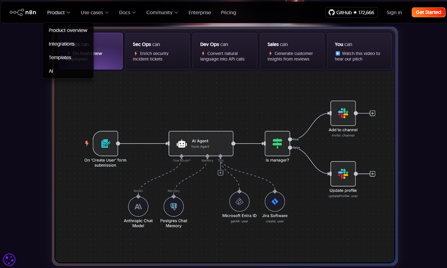Click the "Tools Agent" subtitle text

(200, 147)
